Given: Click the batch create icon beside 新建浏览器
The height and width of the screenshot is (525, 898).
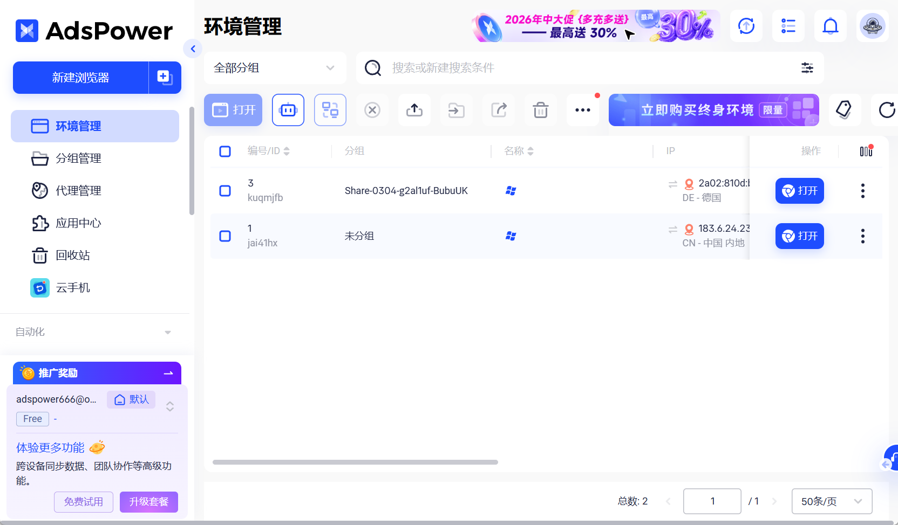Looking at the screenshot, I should (165, 78).
